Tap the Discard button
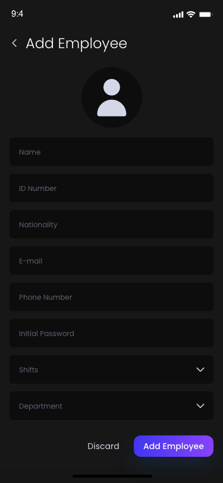 click(103, 446)
